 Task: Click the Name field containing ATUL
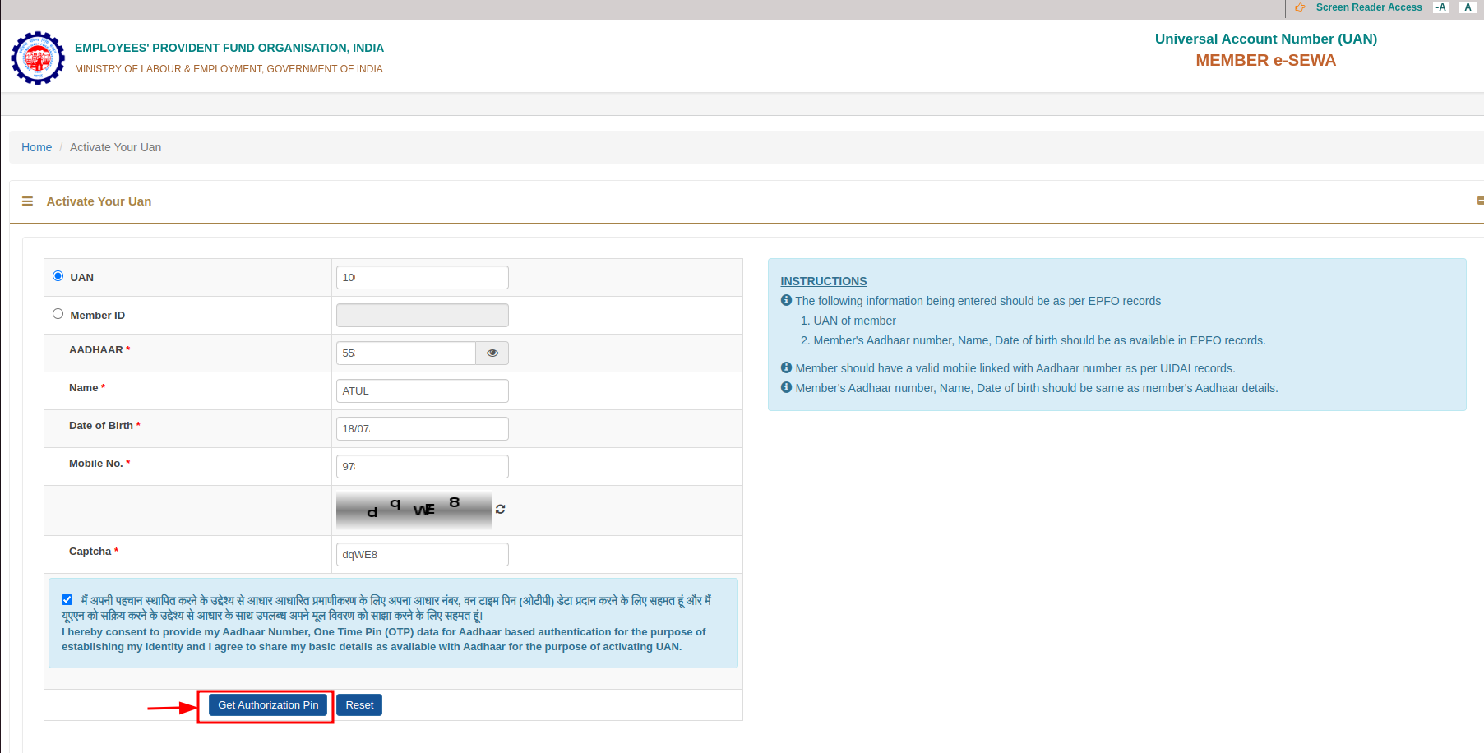pyautogui.click(x=423, y=391)
